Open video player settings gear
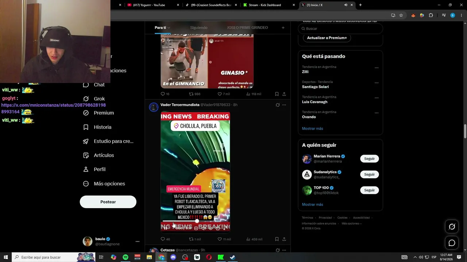 pos(211,228)
